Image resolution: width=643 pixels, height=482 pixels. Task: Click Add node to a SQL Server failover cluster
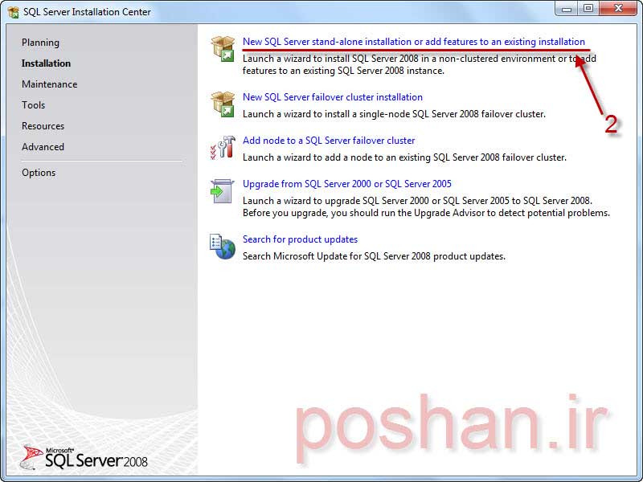click(329, 141)
